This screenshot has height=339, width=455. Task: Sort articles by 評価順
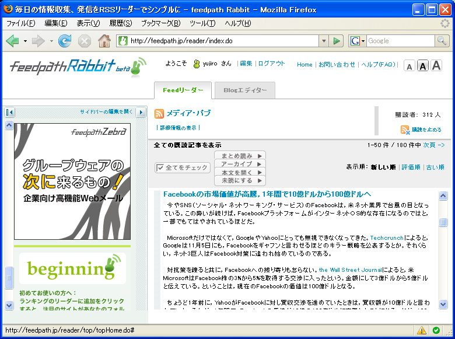411,167
